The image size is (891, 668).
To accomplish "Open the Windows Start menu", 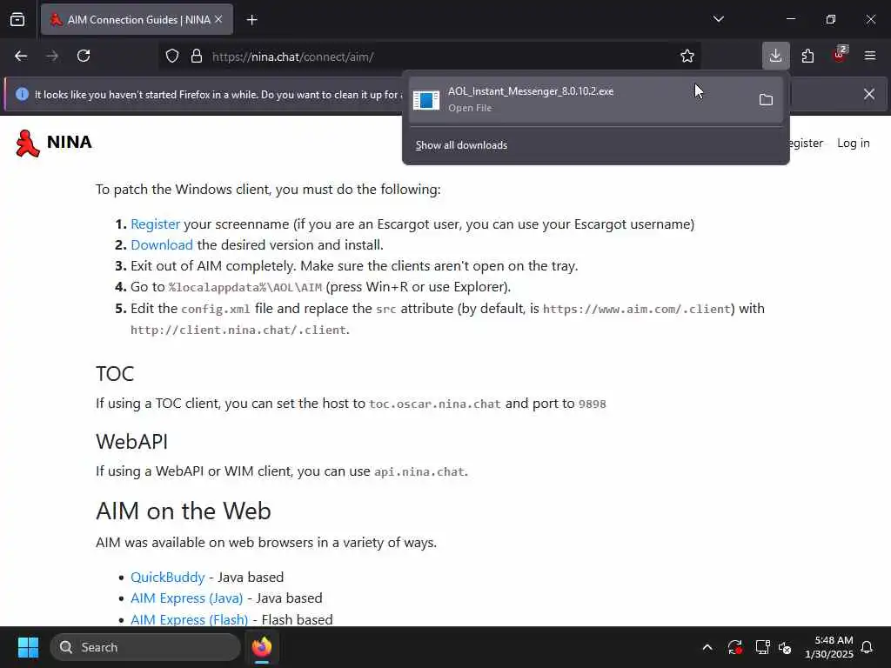I will point(28,647).
